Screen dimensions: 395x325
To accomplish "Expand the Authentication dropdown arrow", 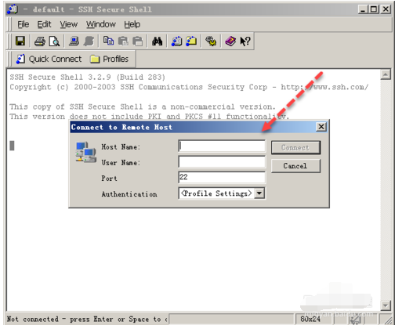I will [x=259, y=193].
